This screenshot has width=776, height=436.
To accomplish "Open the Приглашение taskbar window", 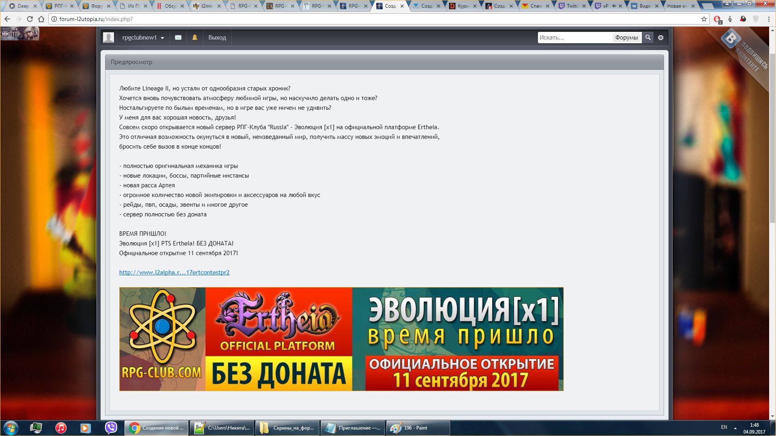I will click(x=353, y=428).
